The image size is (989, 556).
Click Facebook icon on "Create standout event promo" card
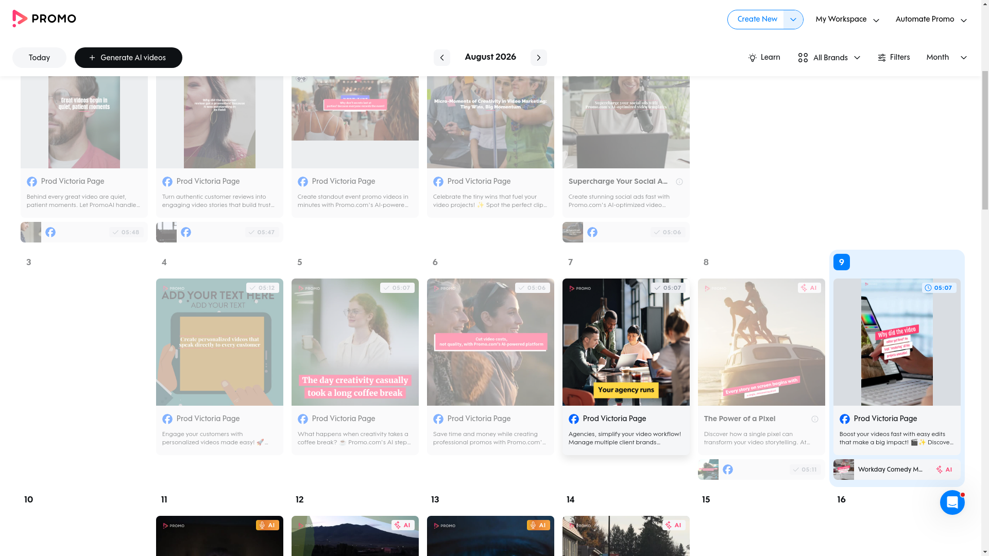click(303, 182)
